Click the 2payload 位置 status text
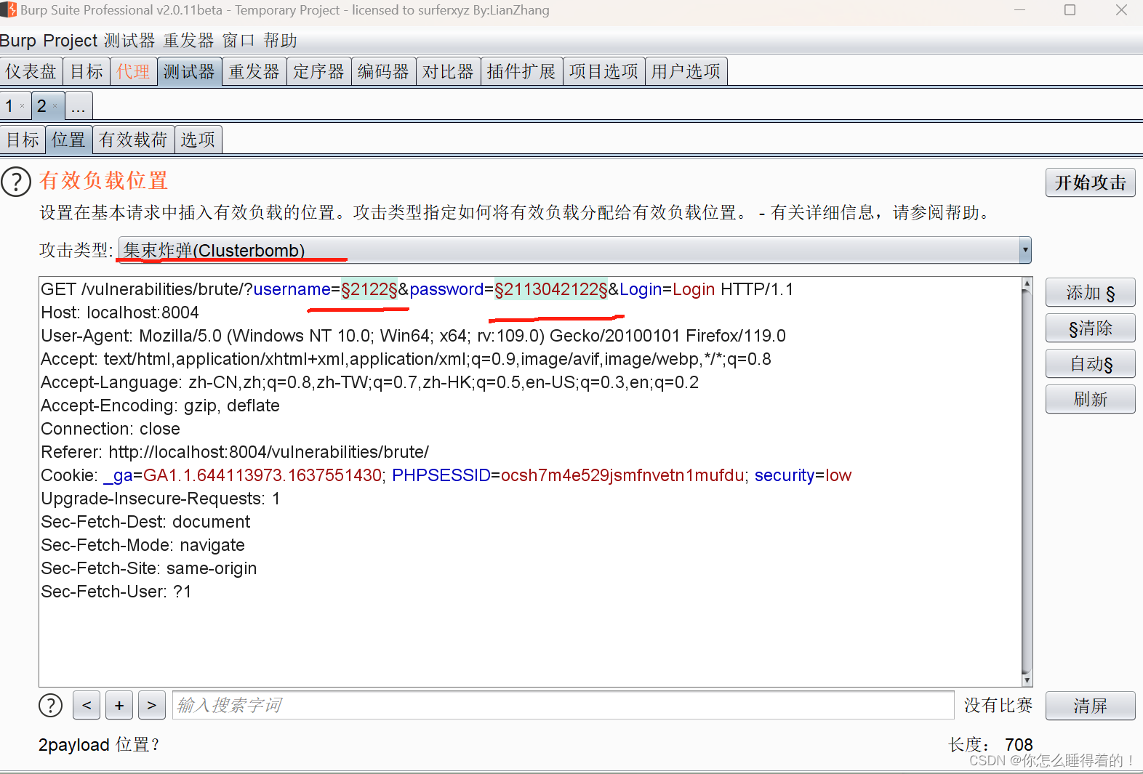The height and width of the screenshot is (774, 1143). (x=98, y=744)
